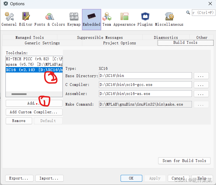Browse for Make Command with ... button
The width and height of the screenshot is (216, 185).
pos(201,104)
